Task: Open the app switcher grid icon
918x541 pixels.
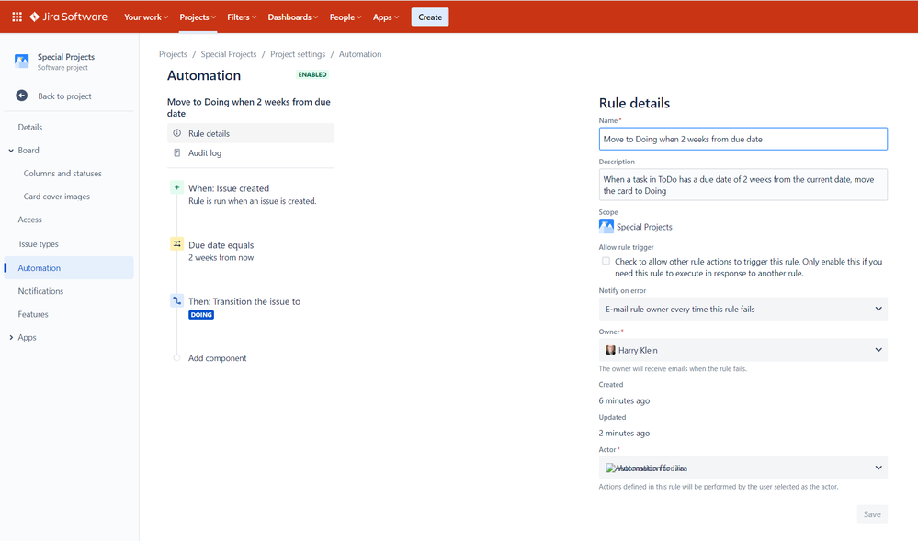Action: tap(17, 17)
